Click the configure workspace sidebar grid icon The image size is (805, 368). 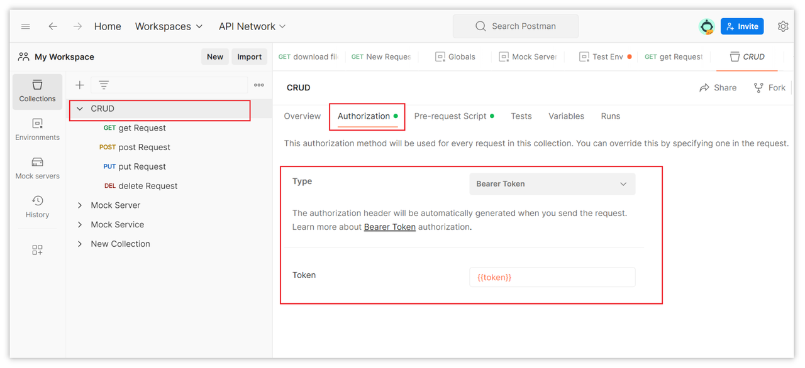tap(38, 250)
